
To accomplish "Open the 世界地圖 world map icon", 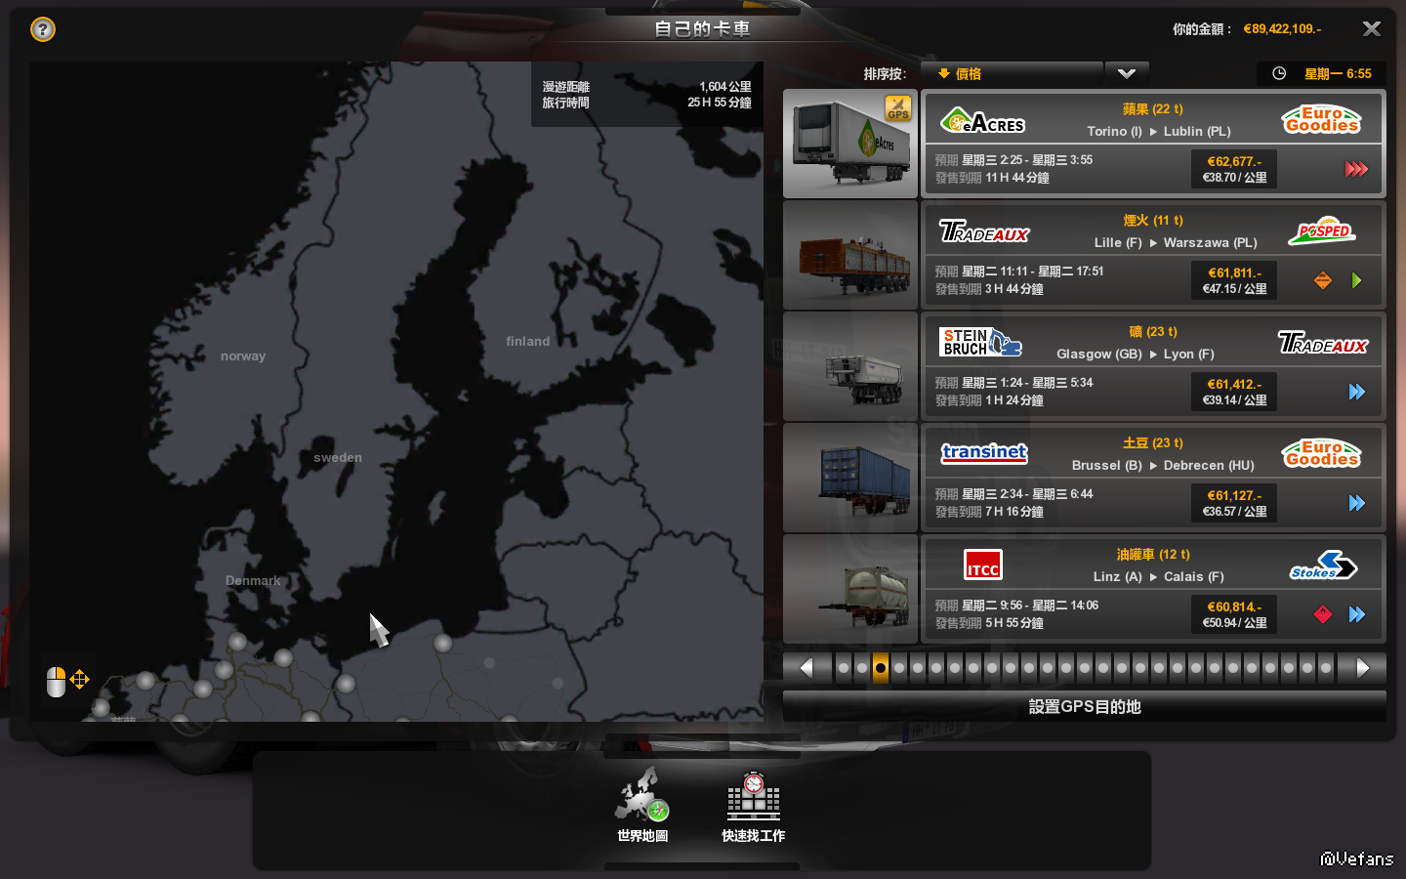I will point(642,805).
